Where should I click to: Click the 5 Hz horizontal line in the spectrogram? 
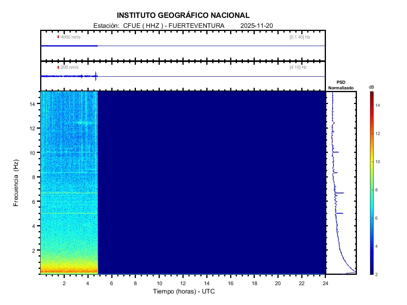click(x=69, y=213)
